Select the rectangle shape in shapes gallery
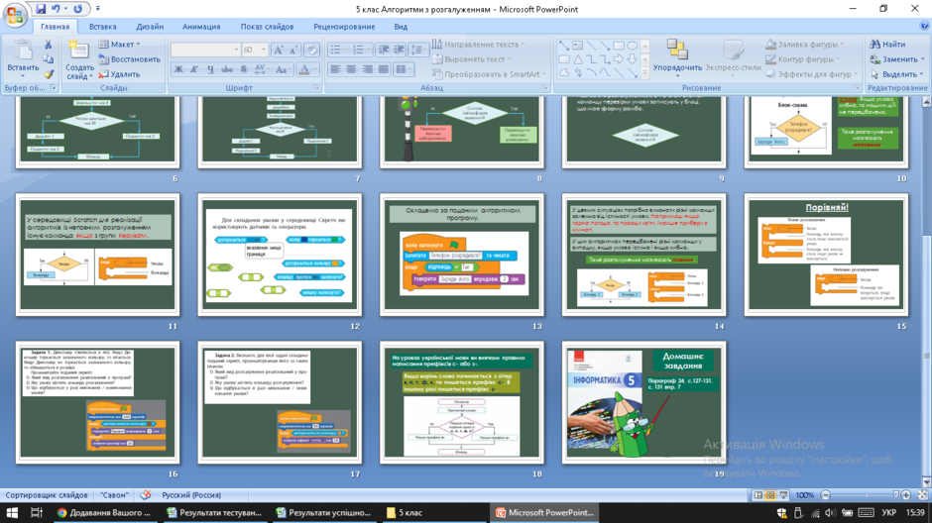Image resolution: width=932 pixels, height=523 pixels. click(x=619, y=46)
